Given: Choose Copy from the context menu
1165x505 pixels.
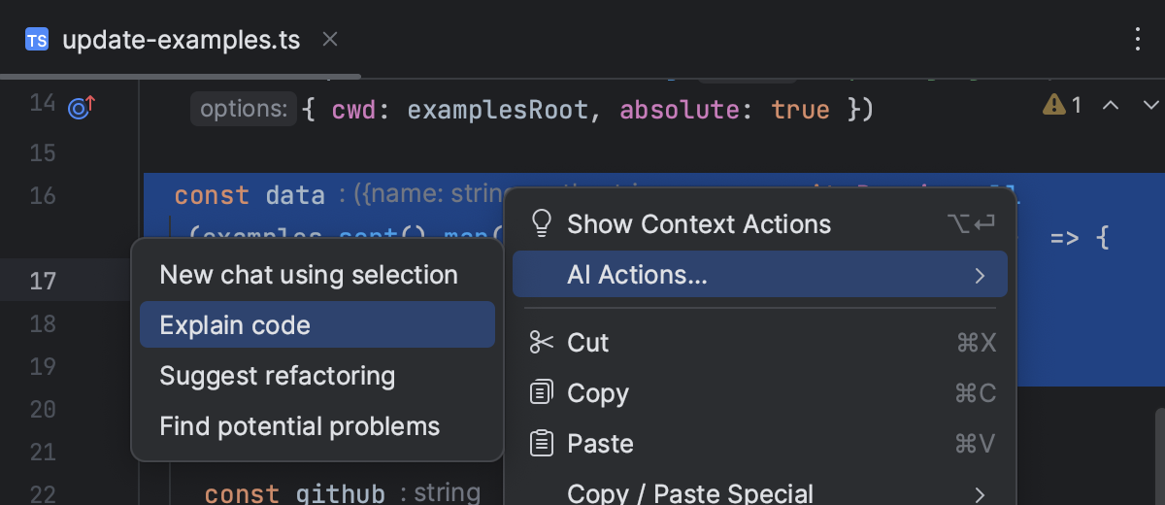Looking at the screenshot, I should (760, 393).
